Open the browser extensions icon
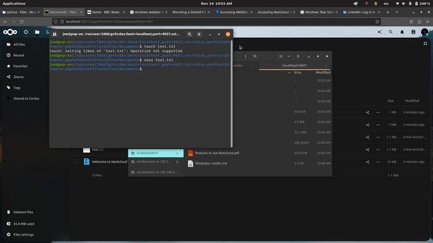Image resolution: width=433 pixels, height=243 pixels. tap(419, 22)
